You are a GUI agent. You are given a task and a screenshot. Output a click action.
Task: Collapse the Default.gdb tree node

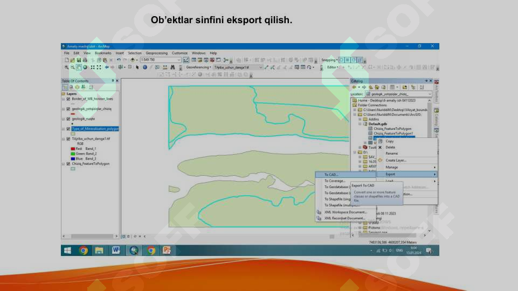pyautogui.click(x=360, y=124)
